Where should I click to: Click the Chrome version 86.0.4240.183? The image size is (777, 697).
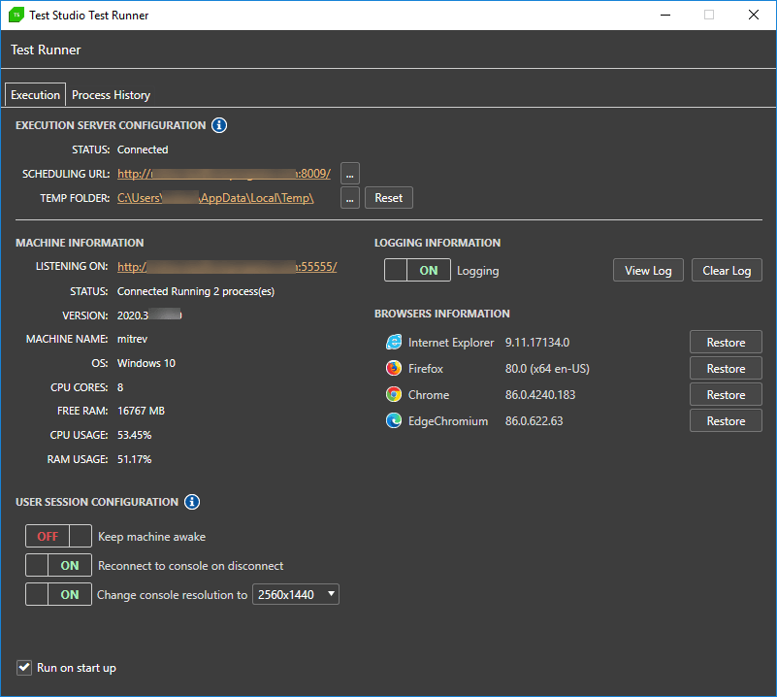(540, 394)
